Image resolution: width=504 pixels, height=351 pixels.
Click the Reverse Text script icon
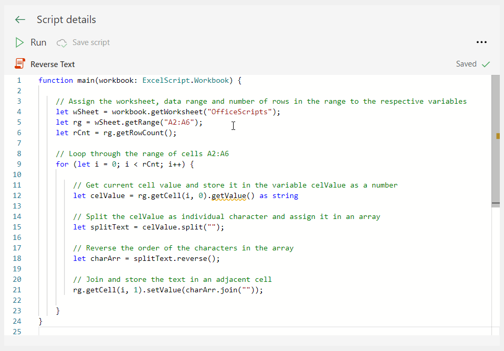point(20,63)
